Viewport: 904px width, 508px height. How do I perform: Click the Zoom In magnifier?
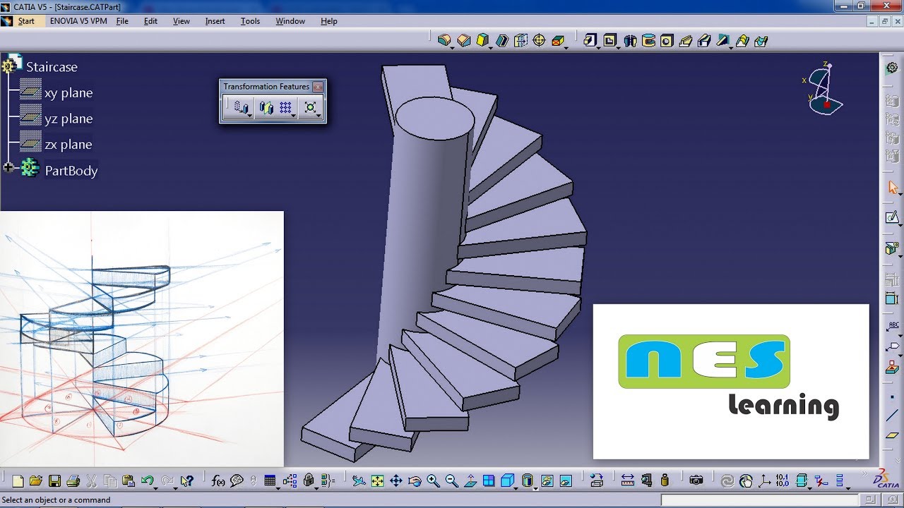tap(433, 480)
